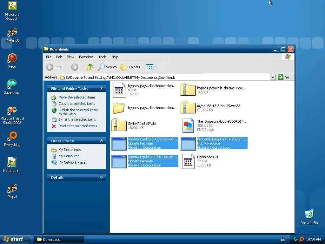Collapse the File and Folder Tasks panel
Viewport: 325px width, 244px height.
(101, 88)
